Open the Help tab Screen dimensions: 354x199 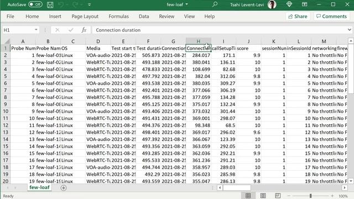(x=209, y=17)
